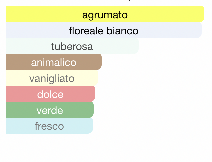Click the verde text label

(x=50, y=110)
